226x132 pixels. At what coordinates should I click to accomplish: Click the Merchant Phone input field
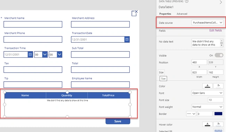(x=33, y=40)
